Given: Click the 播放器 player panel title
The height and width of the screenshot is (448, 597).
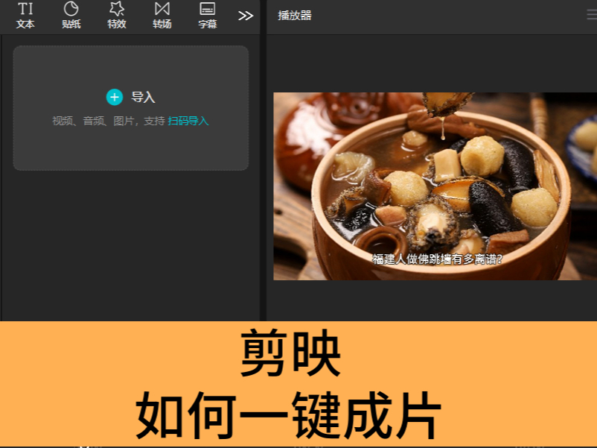Looking at the screenshot, I should (x=295, y=16).
